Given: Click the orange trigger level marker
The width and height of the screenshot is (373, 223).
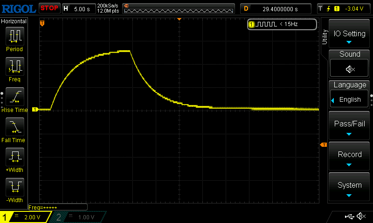Looking at the screenshot, I should [324, 145].
